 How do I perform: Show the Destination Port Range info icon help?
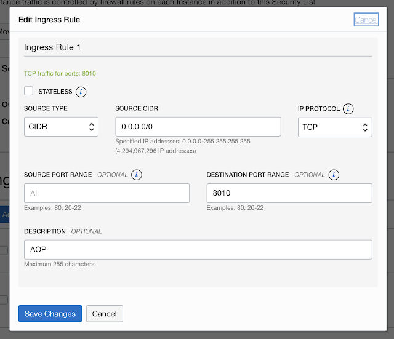click(334, 175)
